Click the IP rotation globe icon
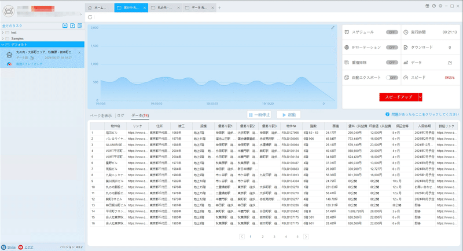Screen dimensions: 463x251 tap(347, 48)
